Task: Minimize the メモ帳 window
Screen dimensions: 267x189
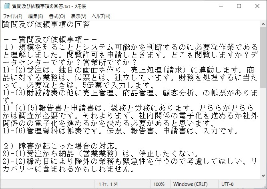Action: (221, 6)
